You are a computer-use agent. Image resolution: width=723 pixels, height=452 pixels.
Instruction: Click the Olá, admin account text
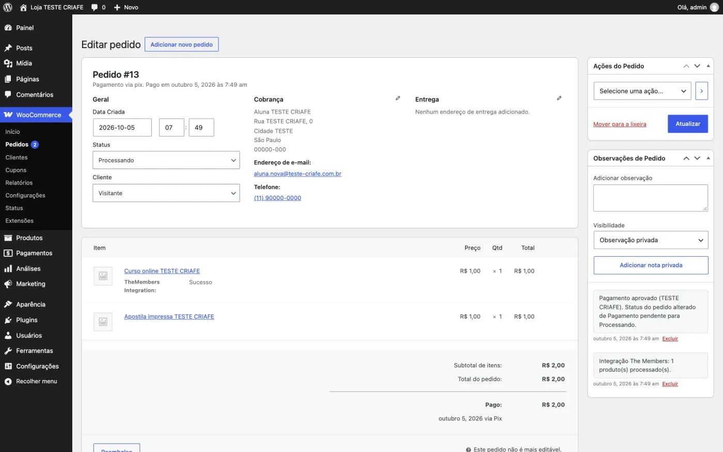[x=692, y=7]
